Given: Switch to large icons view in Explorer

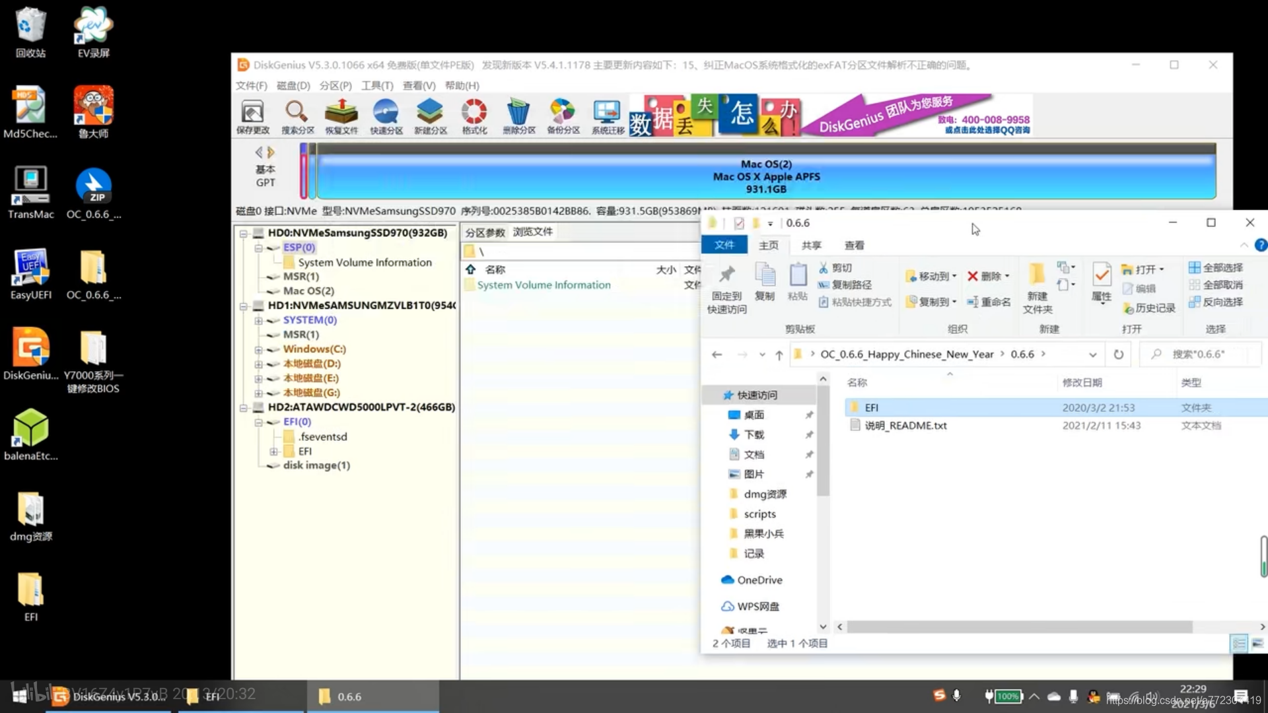Looking at the screenshot, I should tap(1257, 643).
